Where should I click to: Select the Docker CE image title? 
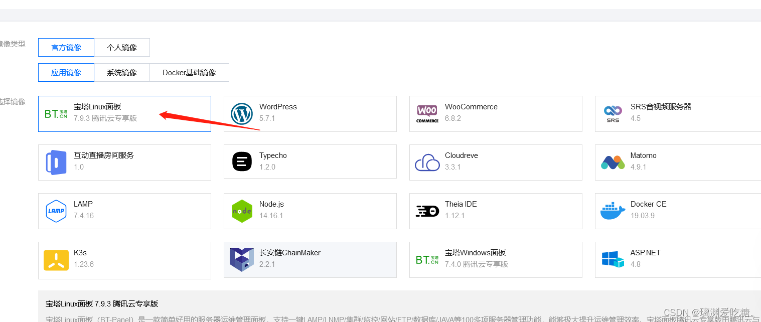click(649, 204)
